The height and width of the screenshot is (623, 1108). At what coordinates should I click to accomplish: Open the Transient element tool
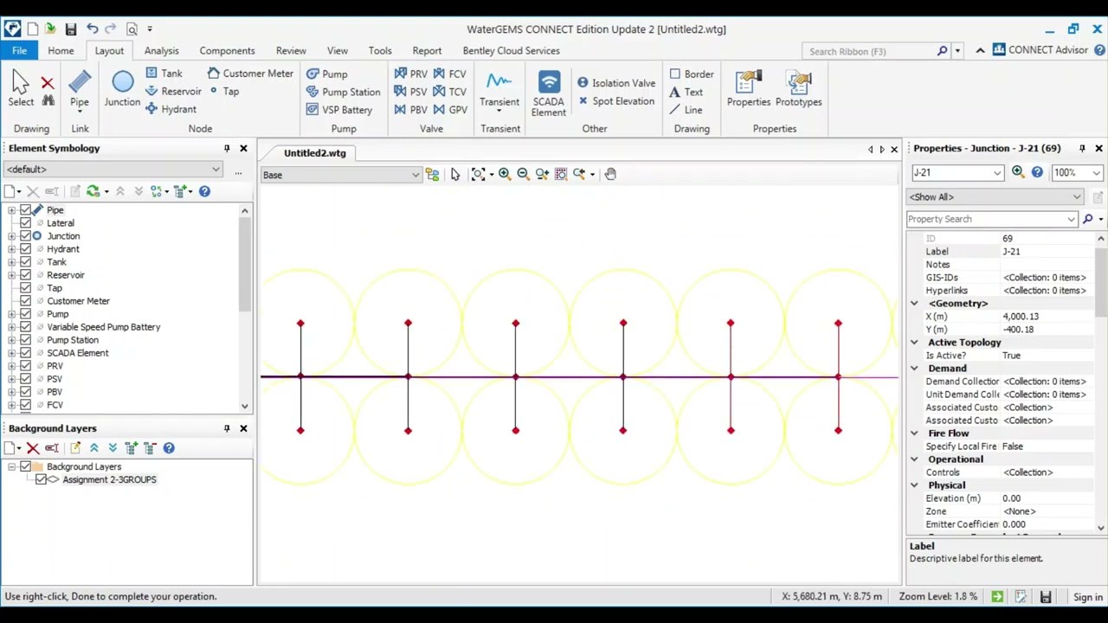tap(499, 92)
